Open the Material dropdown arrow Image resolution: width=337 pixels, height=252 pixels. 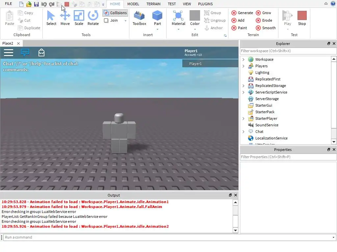pyautogui.click(x=178, y=29)
